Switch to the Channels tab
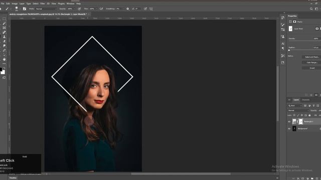This screenshot has width=321, height=180. tap(305, 100)
